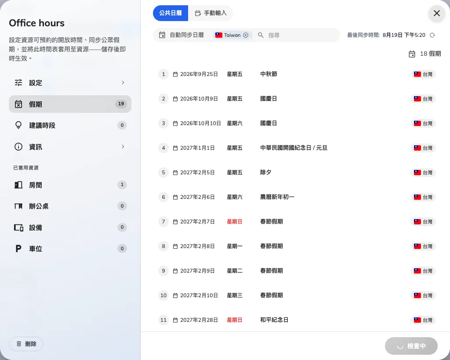The width and height of the screenshot is (450, 360).
Task: Click the 18 假期 calendar icon
Action: pos(412,54)
